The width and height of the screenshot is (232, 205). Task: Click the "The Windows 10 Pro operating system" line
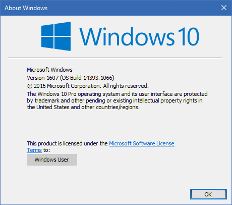(x=118, y=94)
